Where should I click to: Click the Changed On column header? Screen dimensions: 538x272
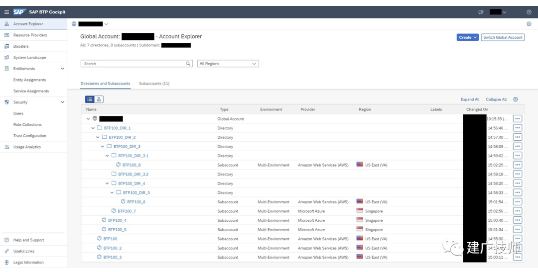477,109
